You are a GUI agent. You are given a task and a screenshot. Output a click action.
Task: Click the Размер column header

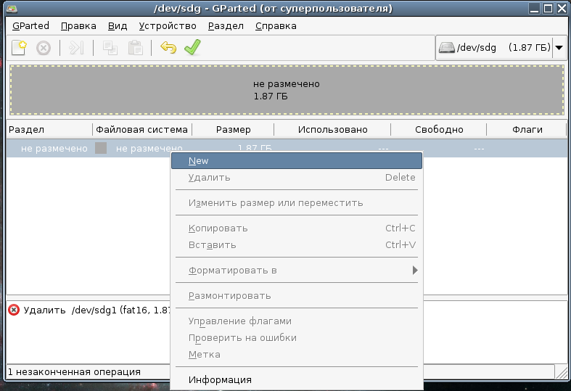pos(233,130)
